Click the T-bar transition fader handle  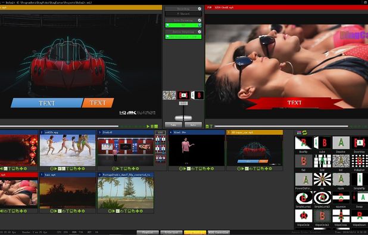coord(183,117)
